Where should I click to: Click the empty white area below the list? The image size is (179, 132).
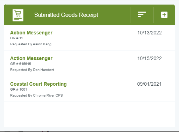[89, 114]
